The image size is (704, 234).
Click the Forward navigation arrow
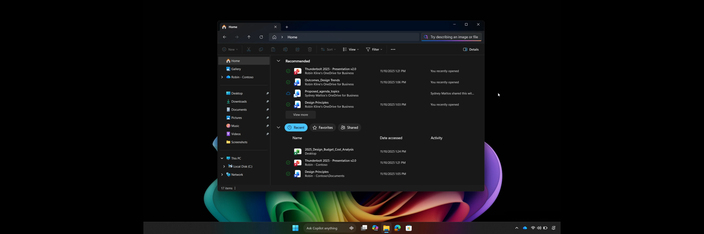tap(237, 37)
